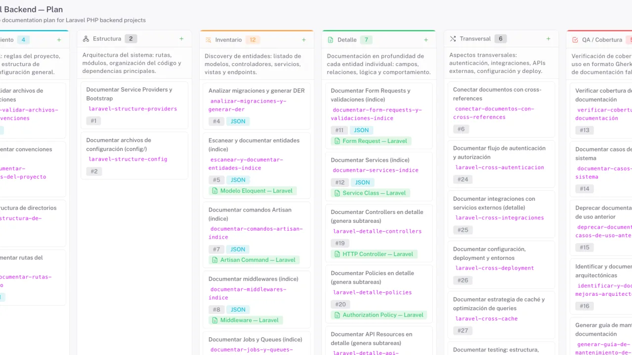Image resolution: width=632 pixels, height=355 pixels.
Task: Click slug laravel-detalle-controllers
Action: (x=377, y=231)
